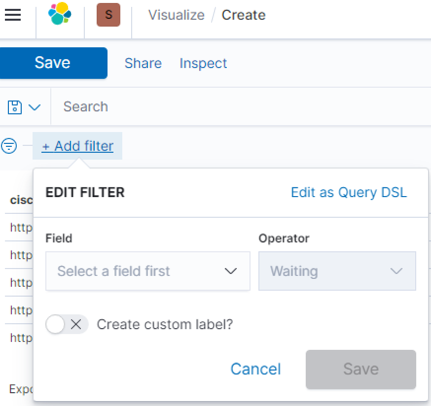Click Edit as Query DSL link
This screenshot has height=406, width=431.
coord(349,192)
